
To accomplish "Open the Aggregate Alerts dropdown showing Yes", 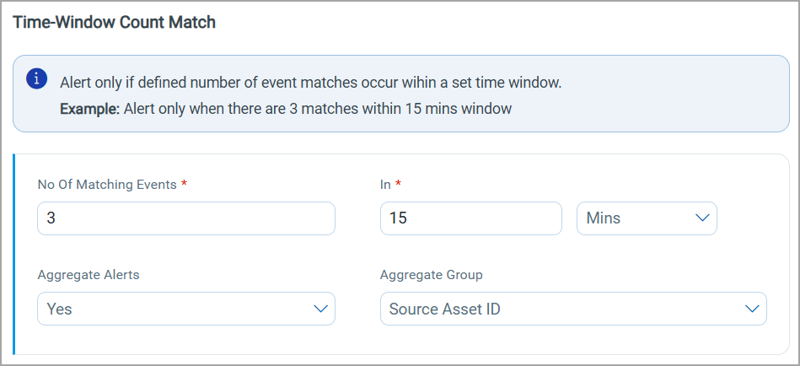I will [x=185, y=309].
